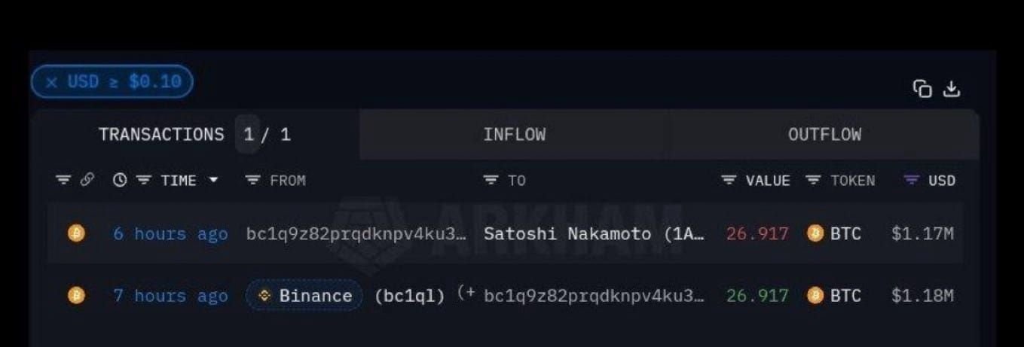This screenshot has width=1024, height=347.
Task: Click the clock icon in the TIME header
Action: point(120,180)
